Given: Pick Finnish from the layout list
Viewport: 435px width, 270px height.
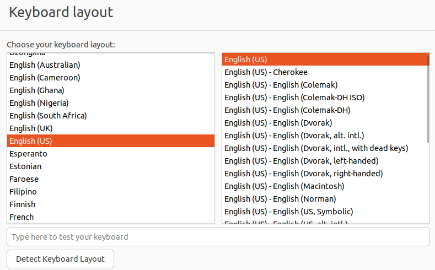Looking at the screenshot, I should click(22, 204).
